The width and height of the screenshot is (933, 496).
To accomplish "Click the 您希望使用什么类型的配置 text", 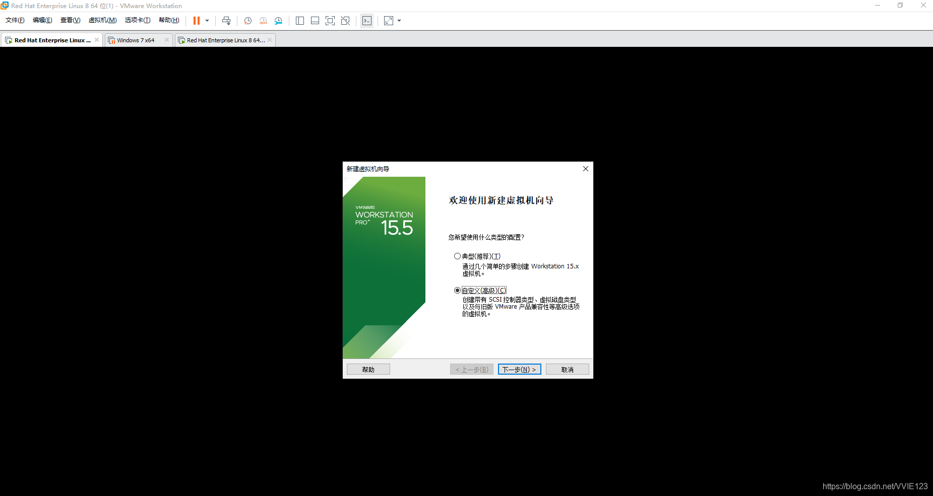I will click(x=486, y=237).
